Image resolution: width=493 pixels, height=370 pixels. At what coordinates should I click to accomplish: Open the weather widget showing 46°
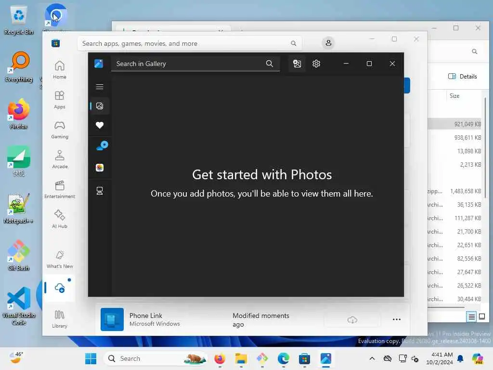(x=16, y=358)
